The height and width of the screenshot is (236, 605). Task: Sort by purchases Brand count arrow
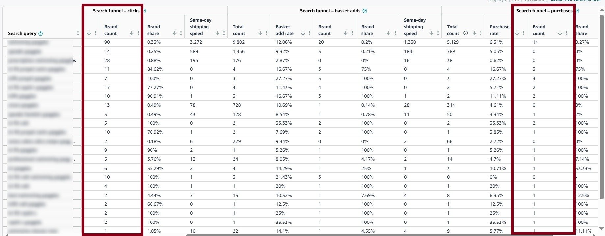(x=560, y=33)
